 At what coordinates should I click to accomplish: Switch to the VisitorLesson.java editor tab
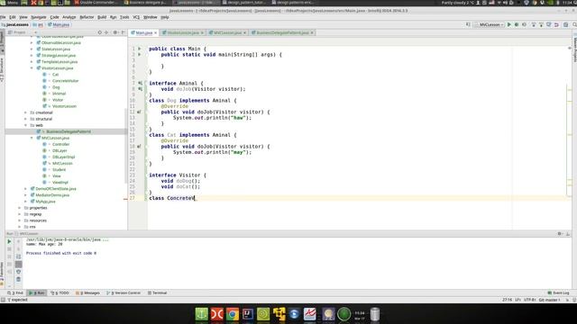pos(182,32)
